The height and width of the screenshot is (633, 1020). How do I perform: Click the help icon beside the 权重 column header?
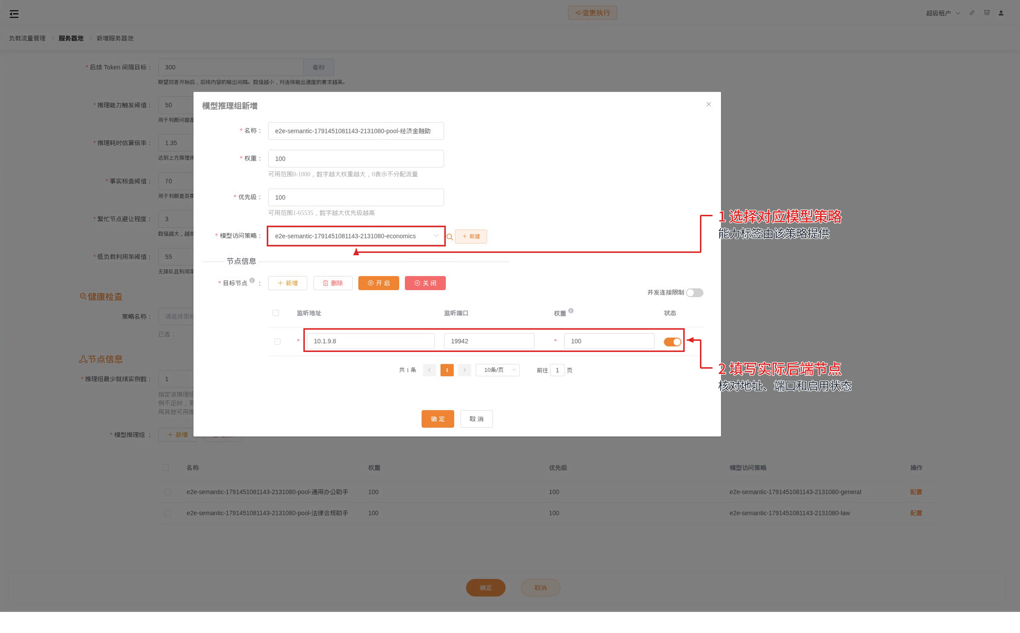[571, 311]
